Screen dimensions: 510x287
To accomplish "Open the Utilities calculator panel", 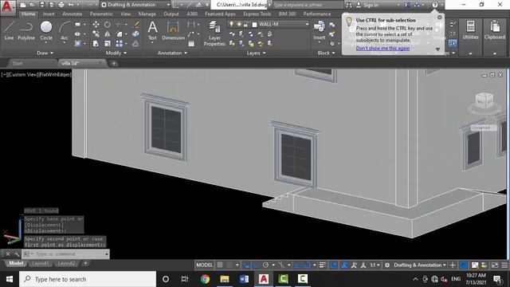I will click(x=470, y=30).
